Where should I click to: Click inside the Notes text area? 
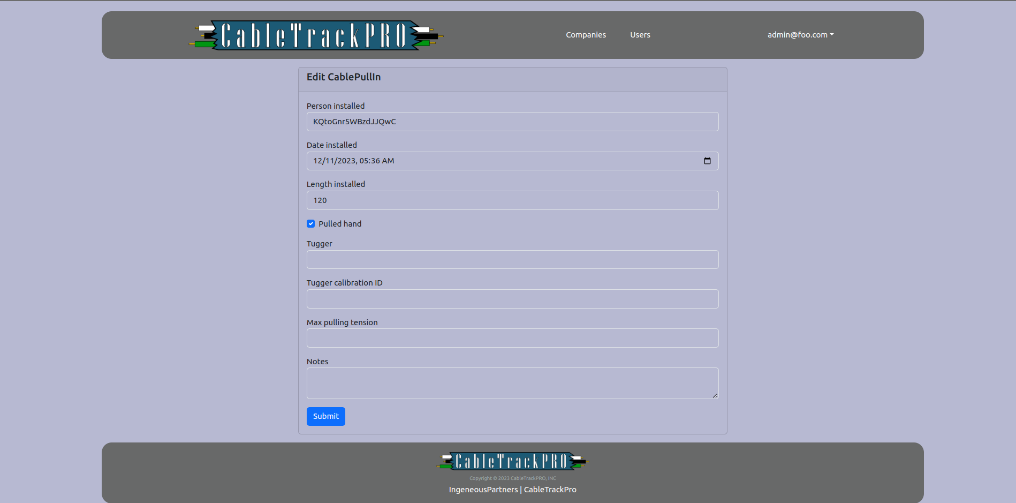coord(512,383)
